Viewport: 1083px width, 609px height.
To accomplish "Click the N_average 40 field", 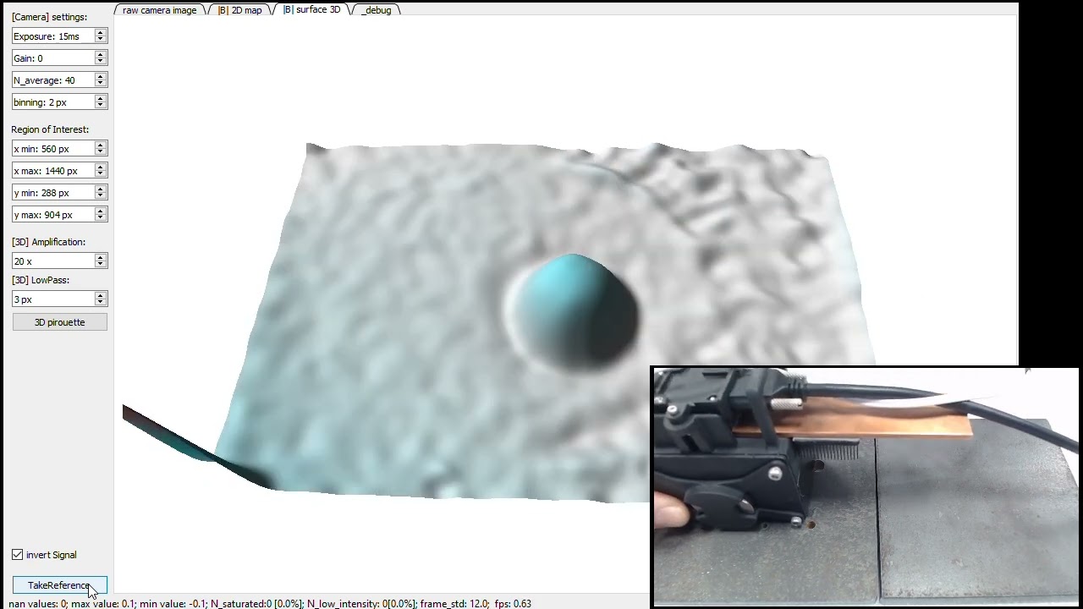I will (52, 80).
